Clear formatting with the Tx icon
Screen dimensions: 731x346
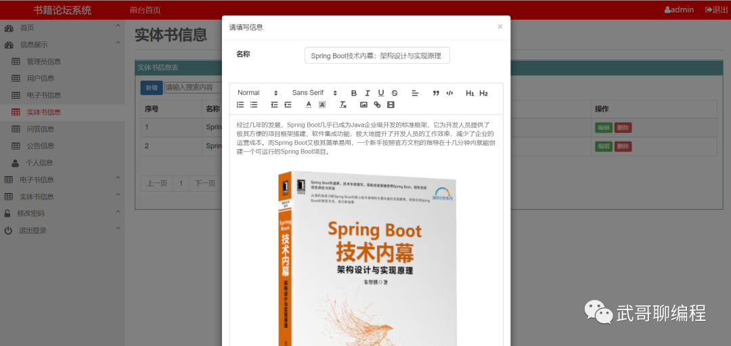coord(342,104)
